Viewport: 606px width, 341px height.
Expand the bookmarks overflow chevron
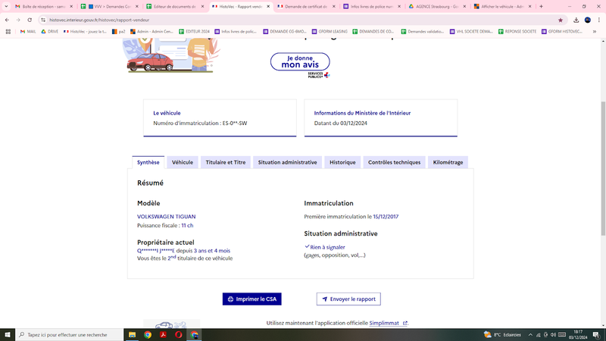(x=595, y=32)
